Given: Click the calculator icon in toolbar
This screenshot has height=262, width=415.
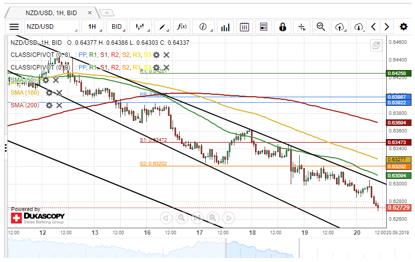Looking at the screenshot, I should pos(263,27).
